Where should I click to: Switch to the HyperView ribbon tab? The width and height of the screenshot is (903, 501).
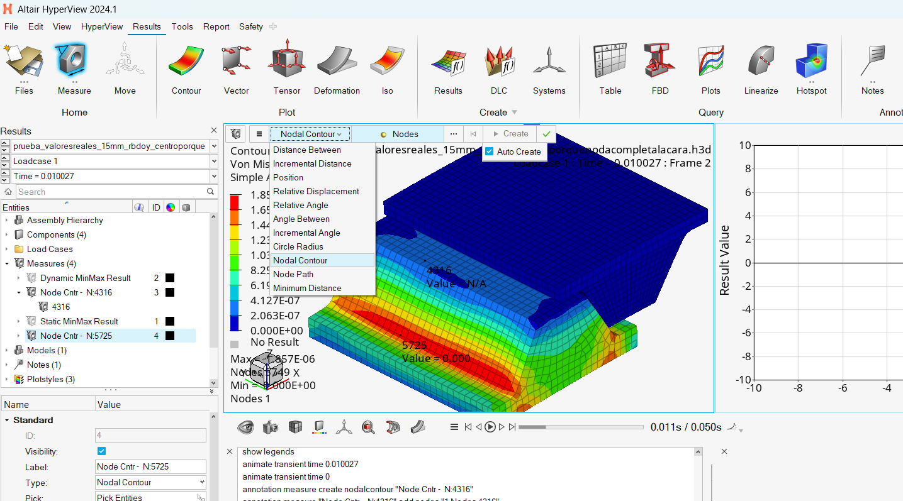click(x=102, y=26)
